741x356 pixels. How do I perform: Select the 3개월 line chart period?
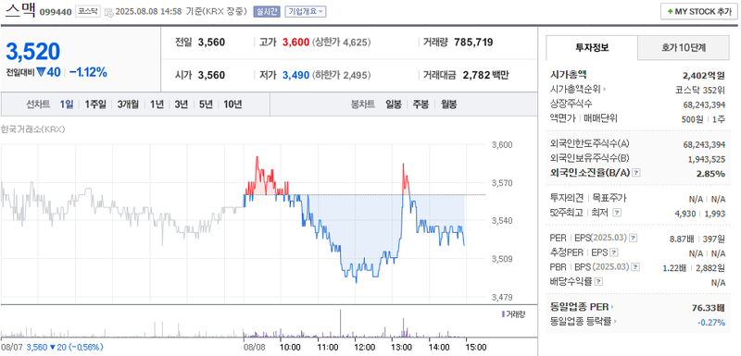(x=128, y=104)
